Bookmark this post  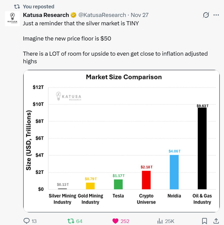click(205, 221)
